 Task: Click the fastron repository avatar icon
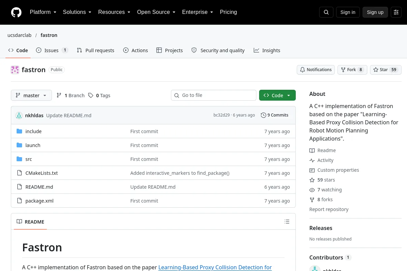(x=15, y=70)
